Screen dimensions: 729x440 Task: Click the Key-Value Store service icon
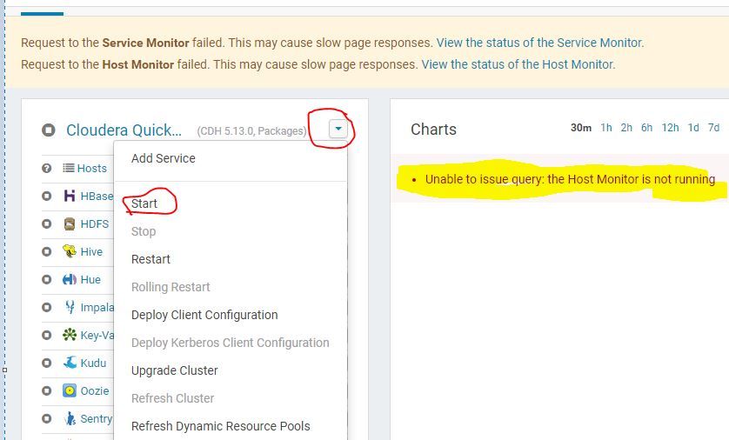(70, 335)
